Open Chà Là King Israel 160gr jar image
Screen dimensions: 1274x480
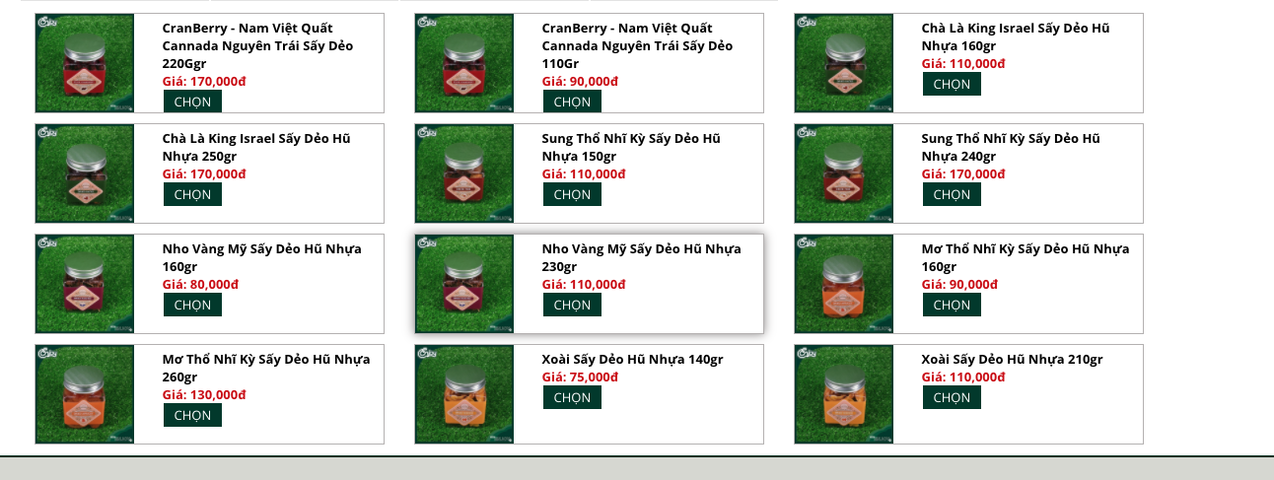point(844,63)
